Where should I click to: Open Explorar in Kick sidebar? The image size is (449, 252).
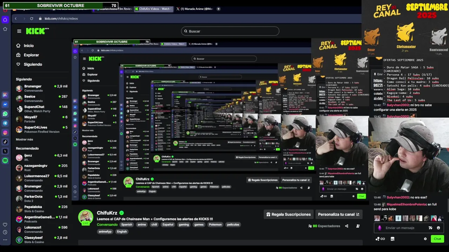click(x=31, y=55)
